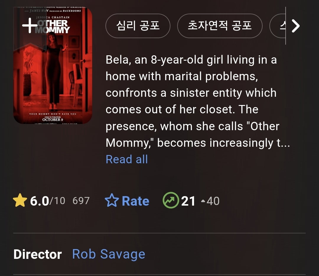Show more genre chips with right chevron

296,26
